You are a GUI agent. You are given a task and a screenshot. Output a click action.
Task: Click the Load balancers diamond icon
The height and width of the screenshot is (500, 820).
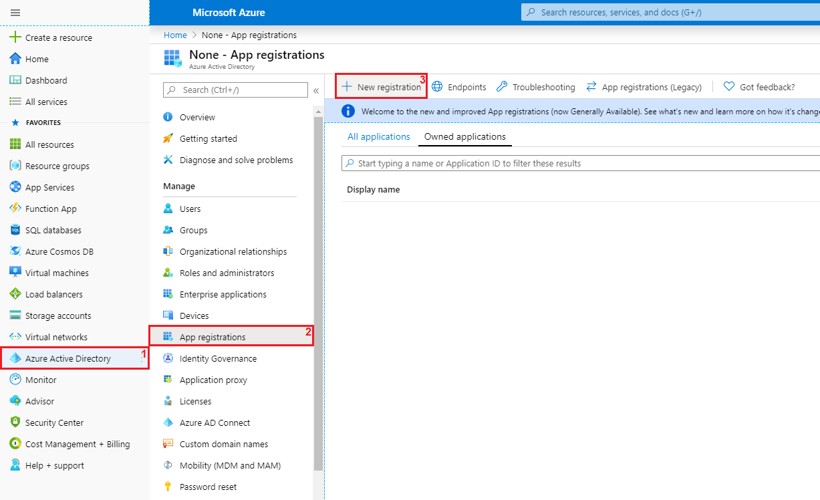point(15,294)
